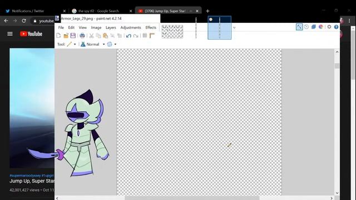
Task: Expand the image list chevron
Action: click(234, 28)
